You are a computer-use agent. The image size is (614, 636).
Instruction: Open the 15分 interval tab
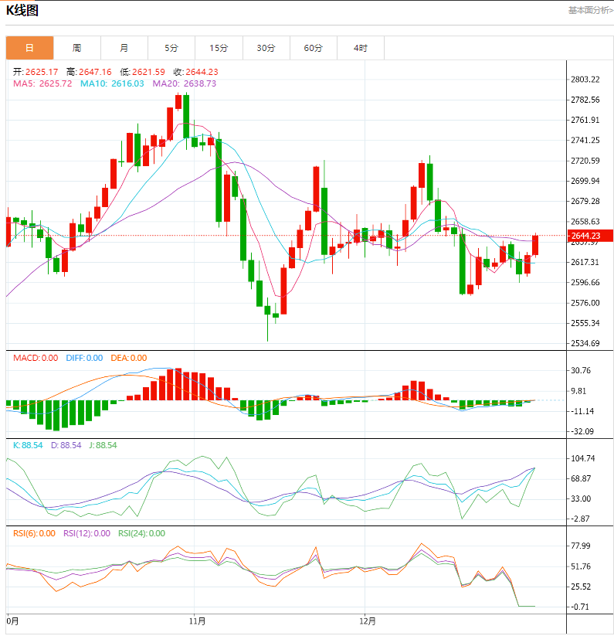(x=219, y=48)
